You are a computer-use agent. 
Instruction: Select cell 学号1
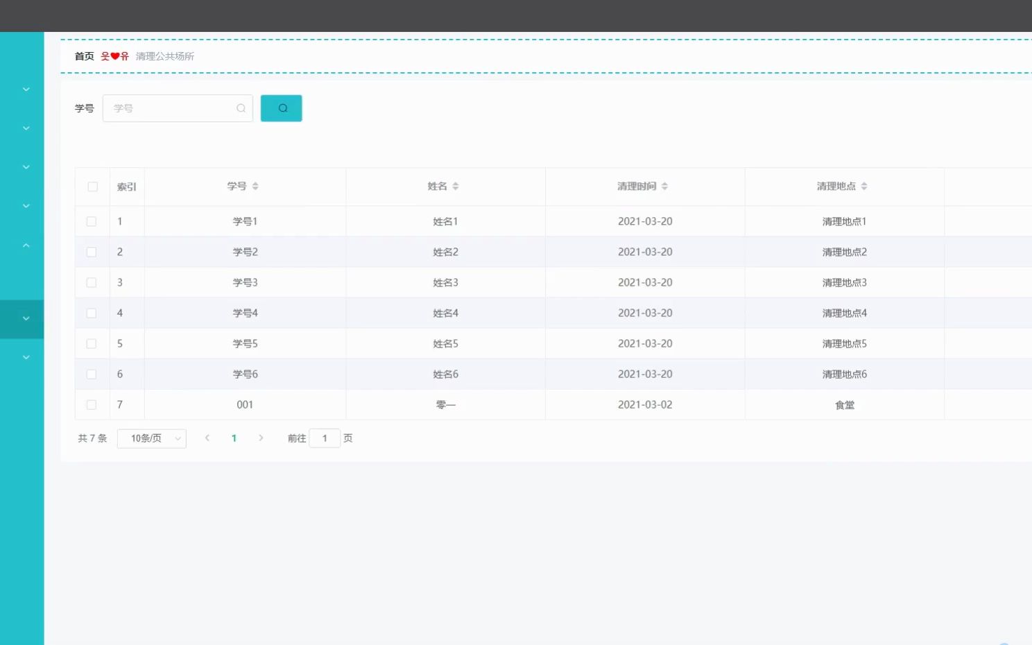pyautogui.click(x=245, y=221)
